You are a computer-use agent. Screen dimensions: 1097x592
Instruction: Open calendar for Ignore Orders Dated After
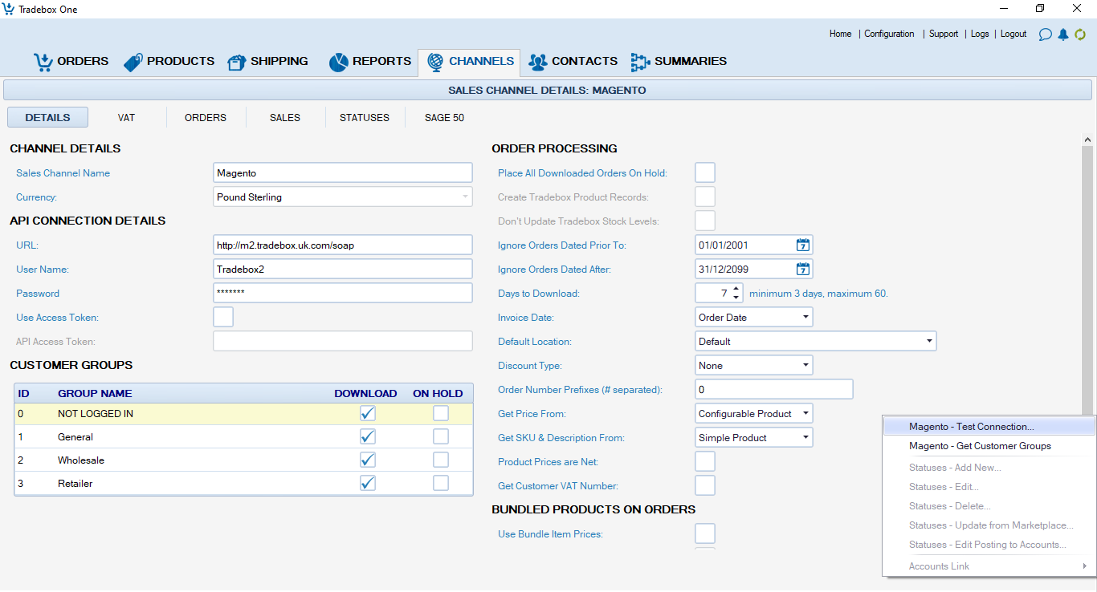(803, 270)
